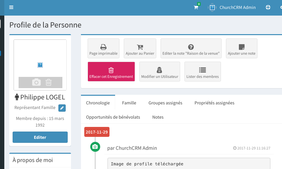Viewport: 282px width, 169px height.
Task: Edit family role with pencil icon
Action: pyautogui.click(x=62, y=108)
